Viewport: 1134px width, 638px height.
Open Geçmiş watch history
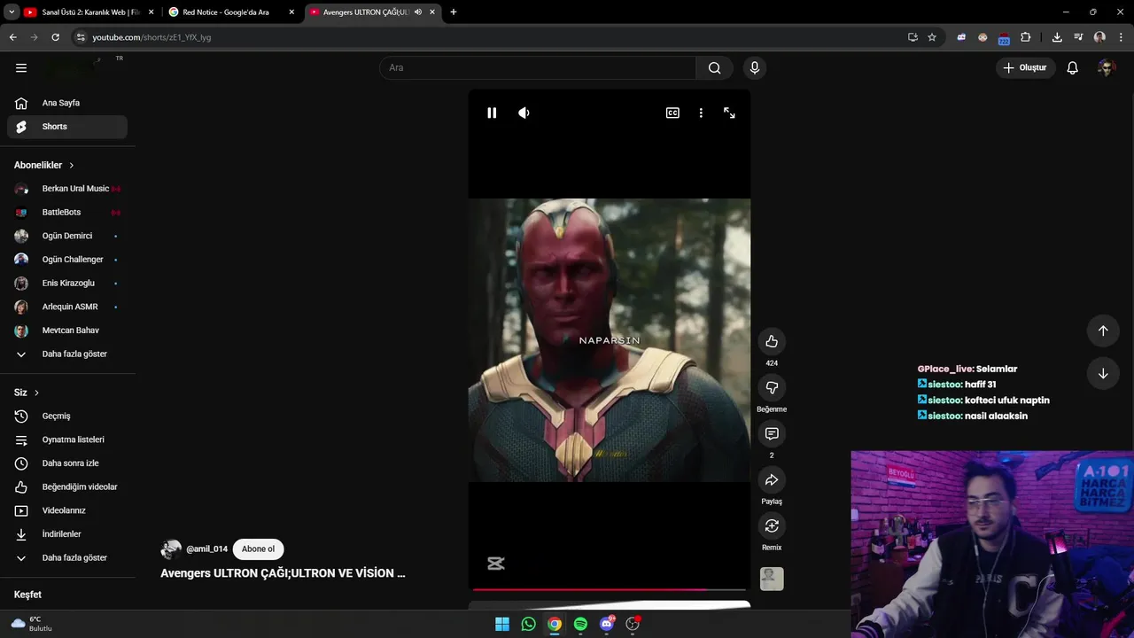click(67, 416)
